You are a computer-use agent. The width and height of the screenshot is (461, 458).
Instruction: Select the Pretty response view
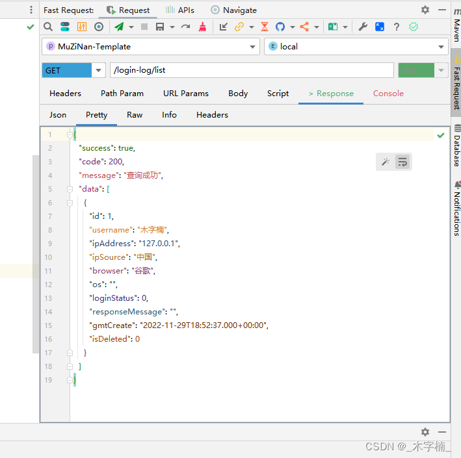pyautogui.click(x=96, y=115)
